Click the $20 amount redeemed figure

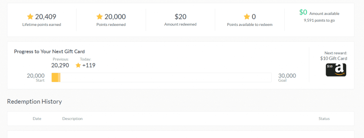180,17
